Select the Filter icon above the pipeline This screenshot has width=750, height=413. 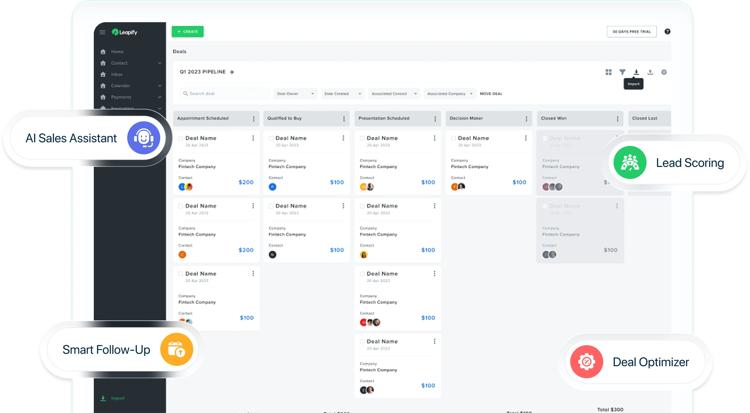(622, 72)
